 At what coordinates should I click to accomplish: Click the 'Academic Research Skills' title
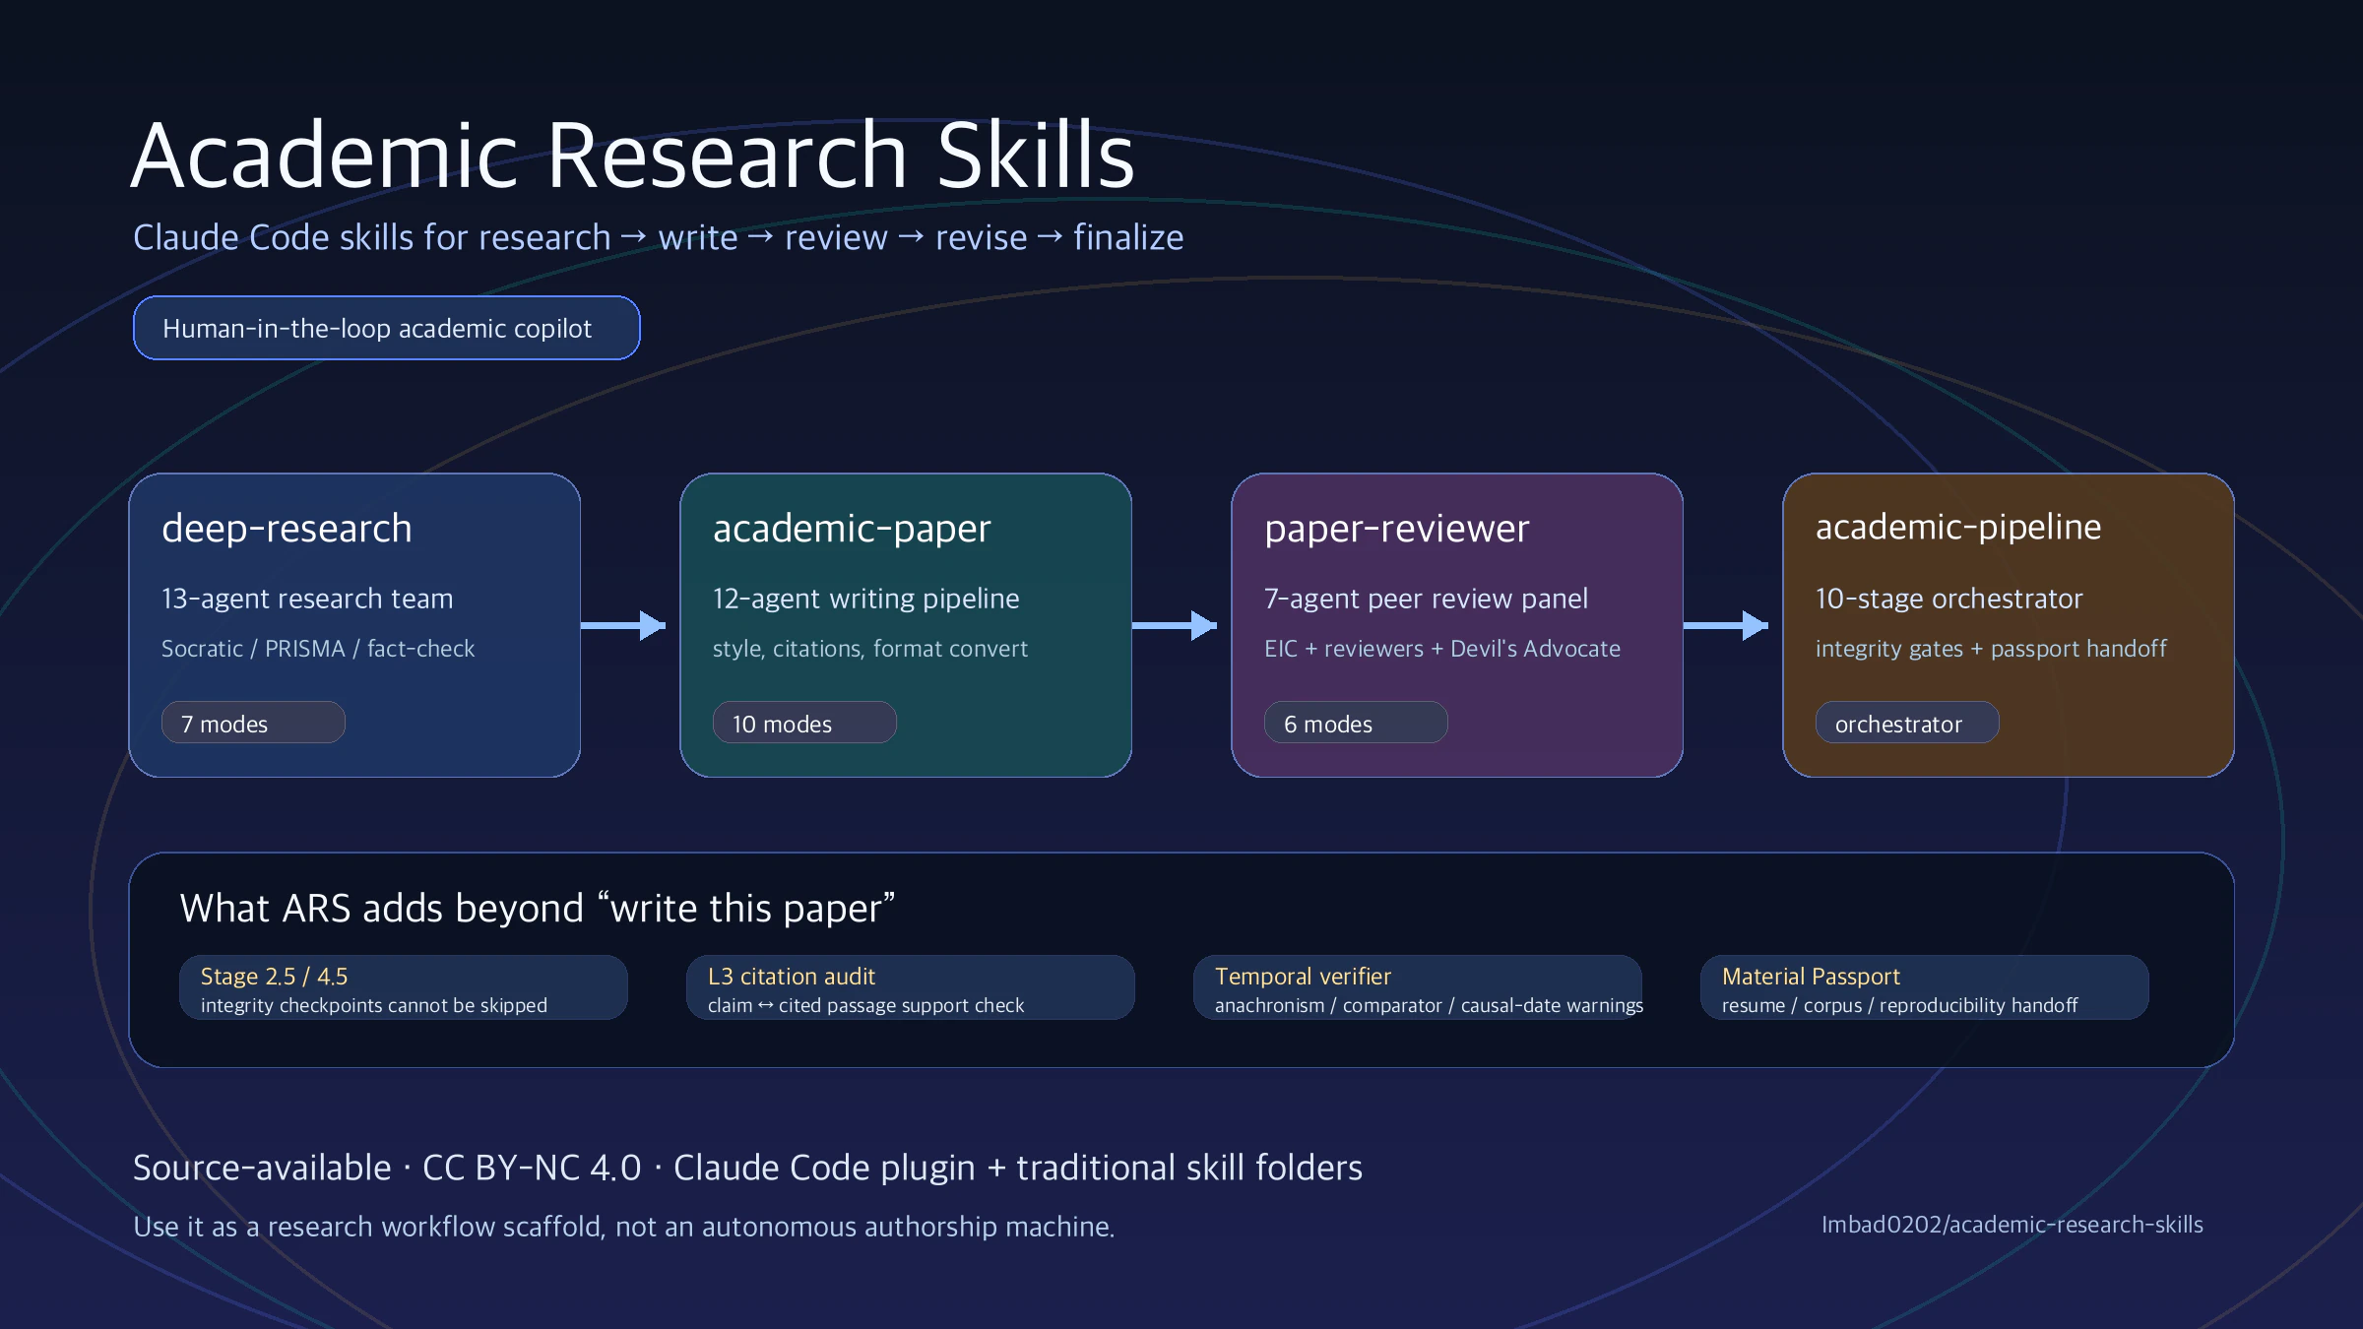(x=633, y=156)
